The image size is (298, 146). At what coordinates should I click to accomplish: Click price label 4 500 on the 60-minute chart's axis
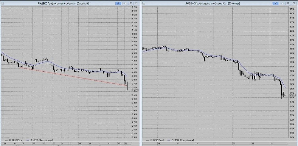point(292,9)
